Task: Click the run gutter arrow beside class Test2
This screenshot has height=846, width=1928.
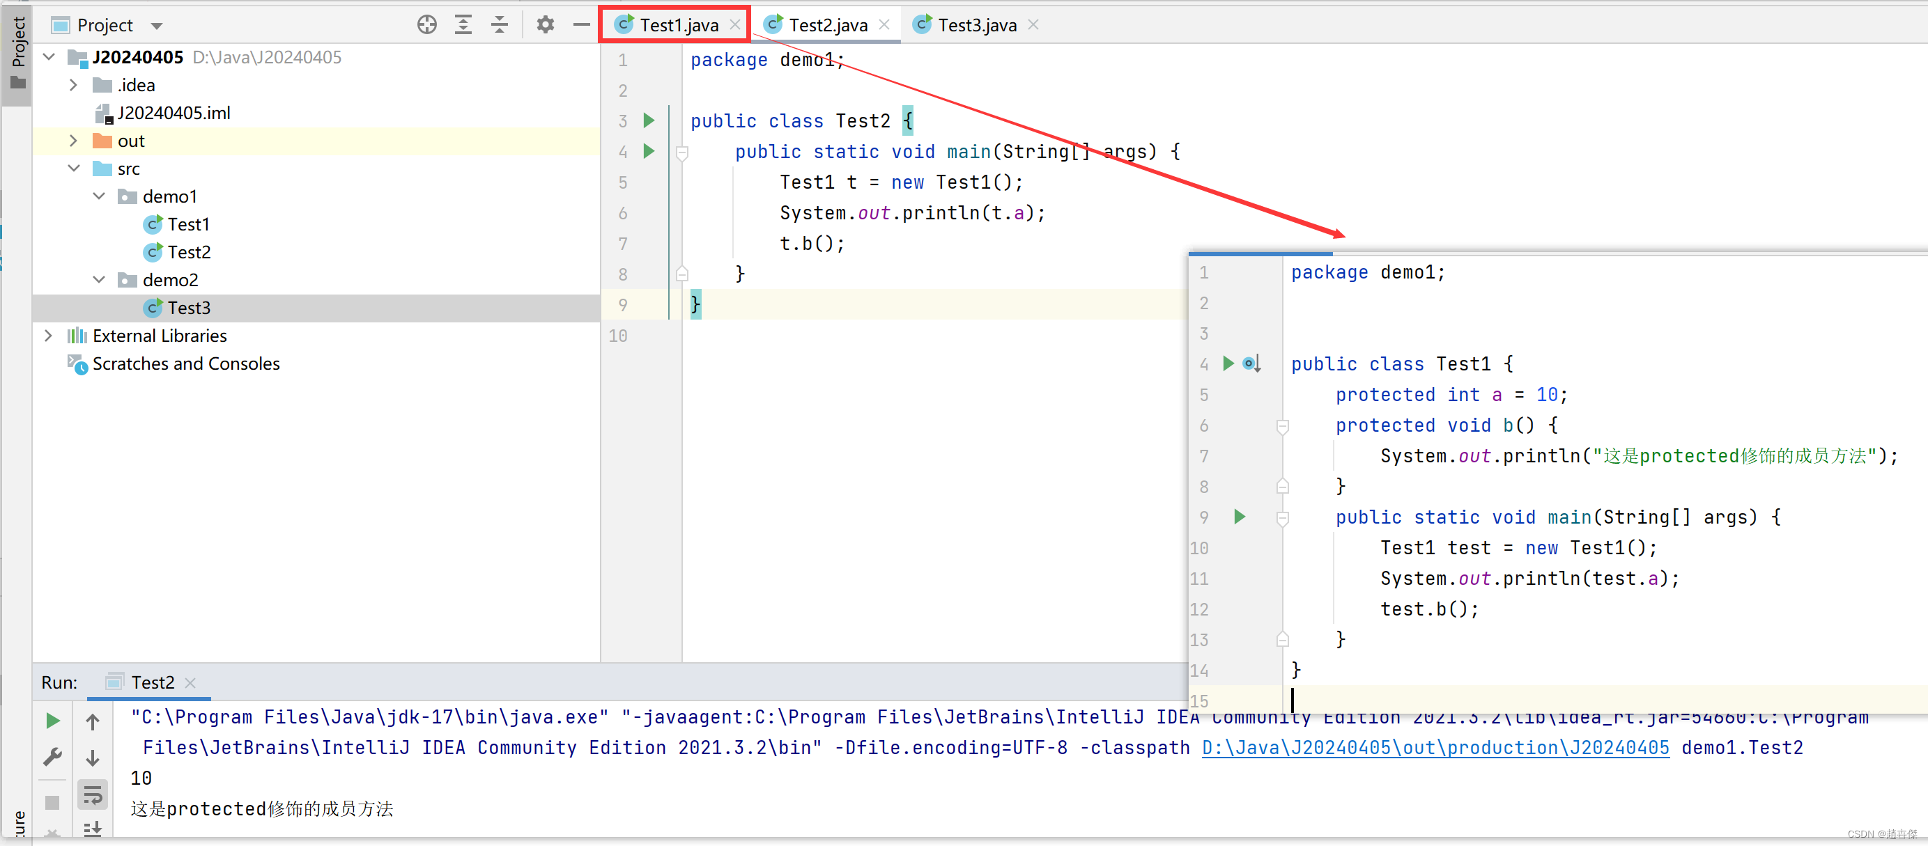Action: 649,120
